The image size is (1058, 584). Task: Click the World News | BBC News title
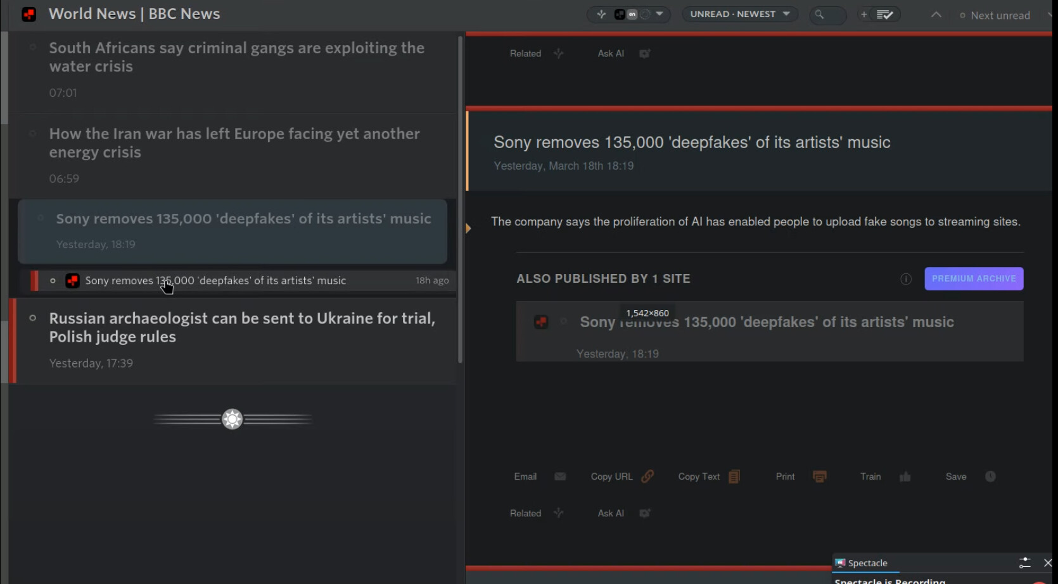coord(134,14)
